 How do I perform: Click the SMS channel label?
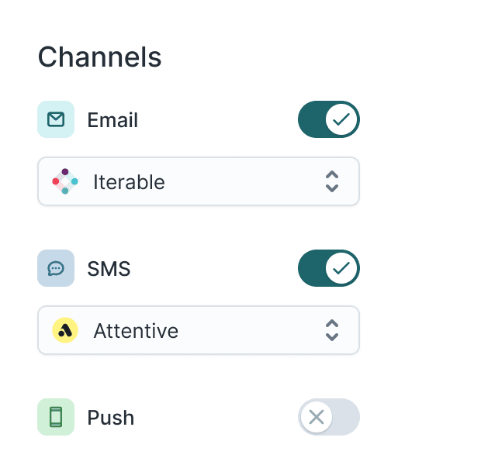(x=109, y=269)
